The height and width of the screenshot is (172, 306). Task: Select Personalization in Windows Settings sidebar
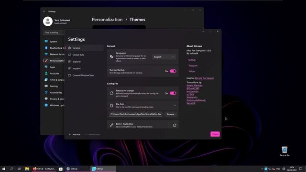pos(54,61)
